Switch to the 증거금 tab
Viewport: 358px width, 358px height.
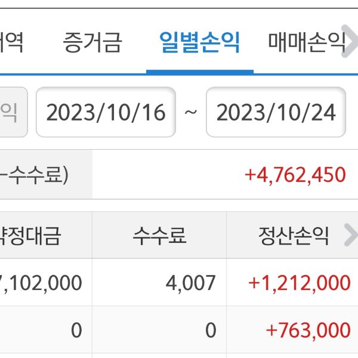pyautogui.click(x=92, y=42)
